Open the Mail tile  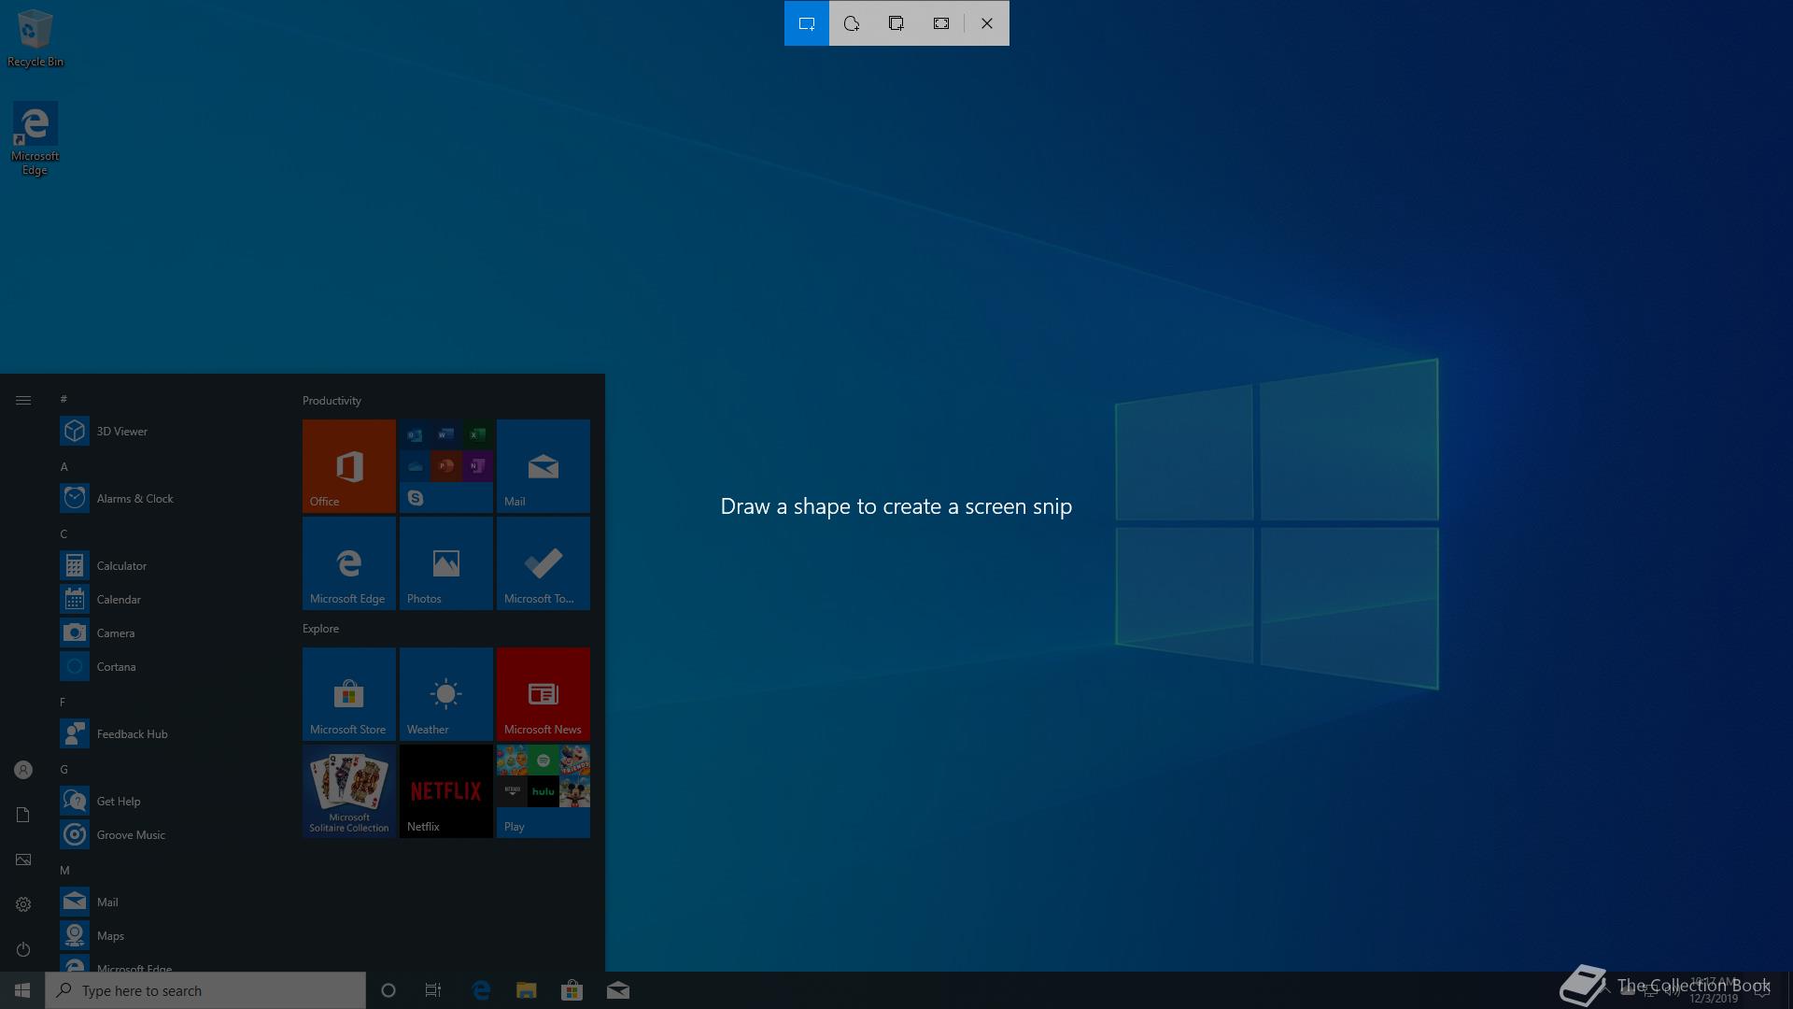pyautogui.click(x=544, y=466)
